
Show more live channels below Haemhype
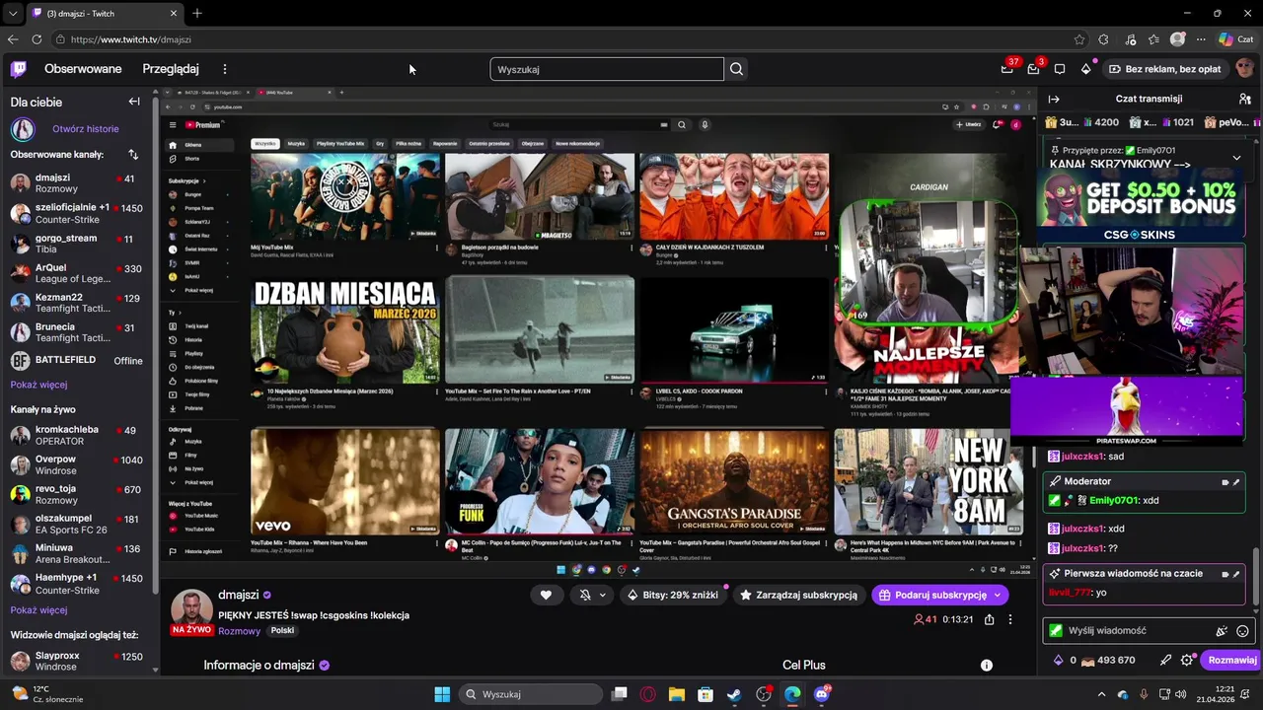click(39, 610)
